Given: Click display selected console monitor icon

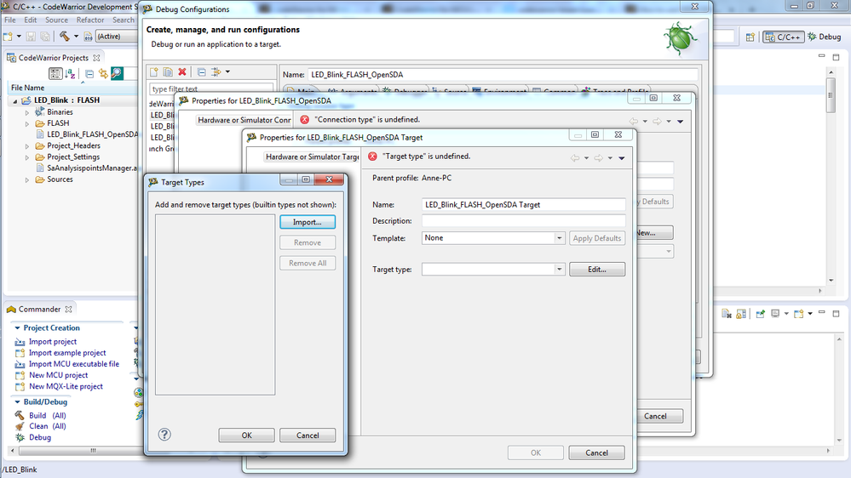Looking at the screenshot, I should point(775,314).
